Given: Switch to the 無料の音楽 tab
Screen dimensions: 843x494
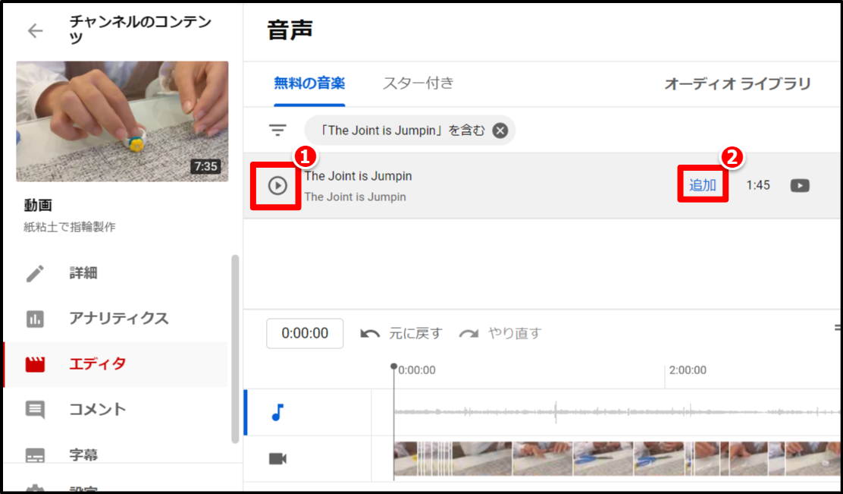Looking at the screenshot, I should [309, 83].
